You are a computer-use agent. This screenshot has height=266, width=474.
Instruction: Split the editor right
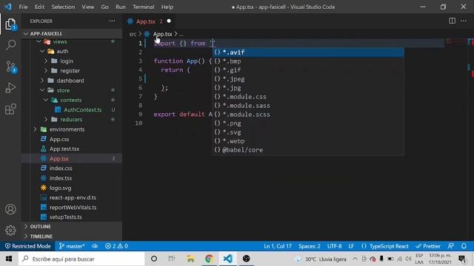tap(452, 21)
